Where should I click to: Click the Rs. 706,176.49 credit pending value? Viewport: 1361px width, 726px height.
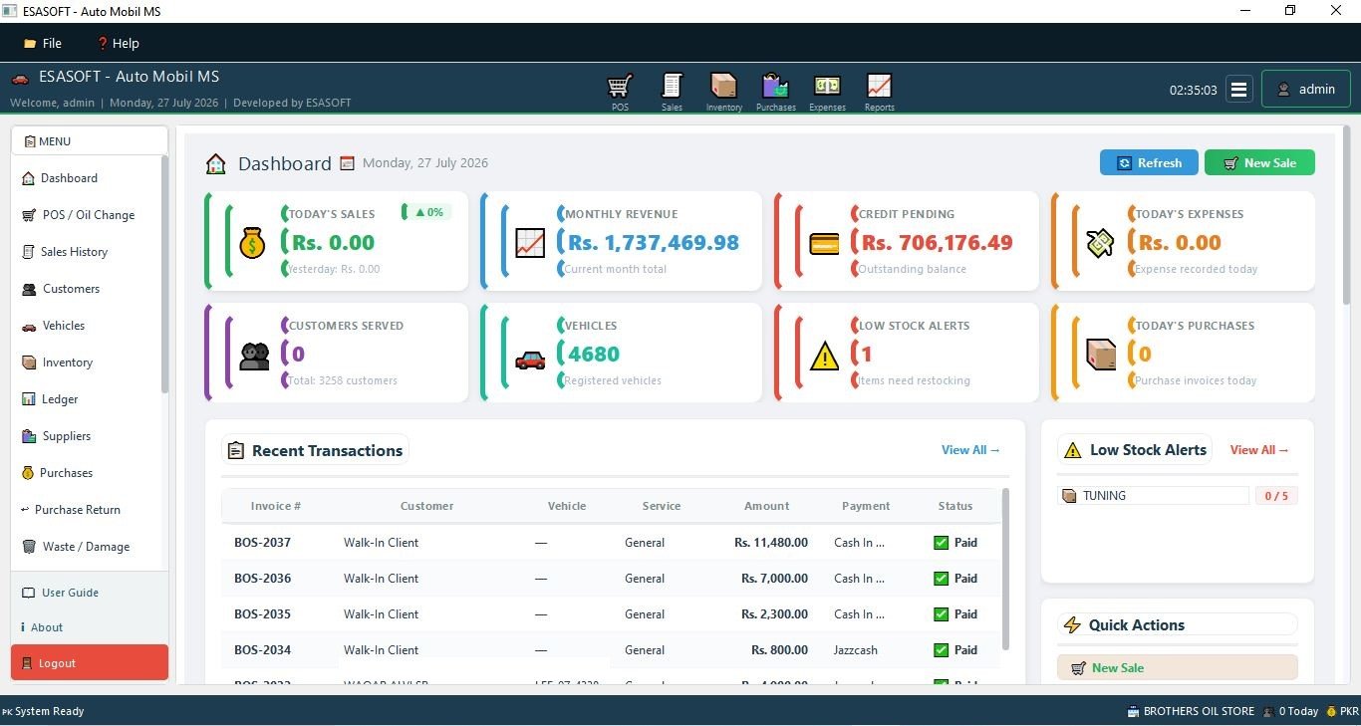click(938, 242)
